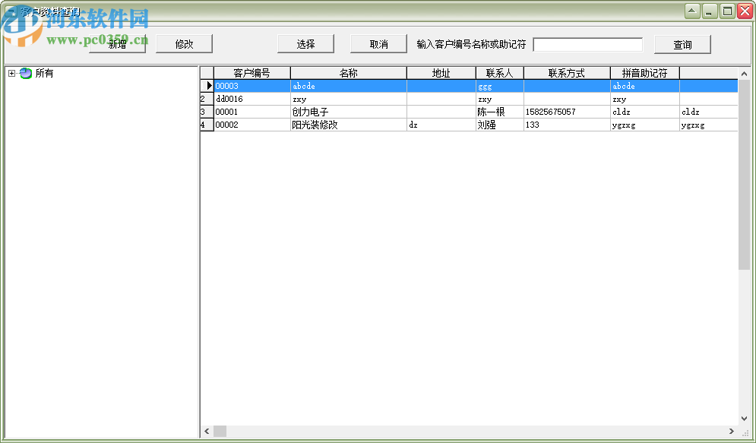
Task: Click the vertical scrollbar up arrow
Action: (744, 74)
